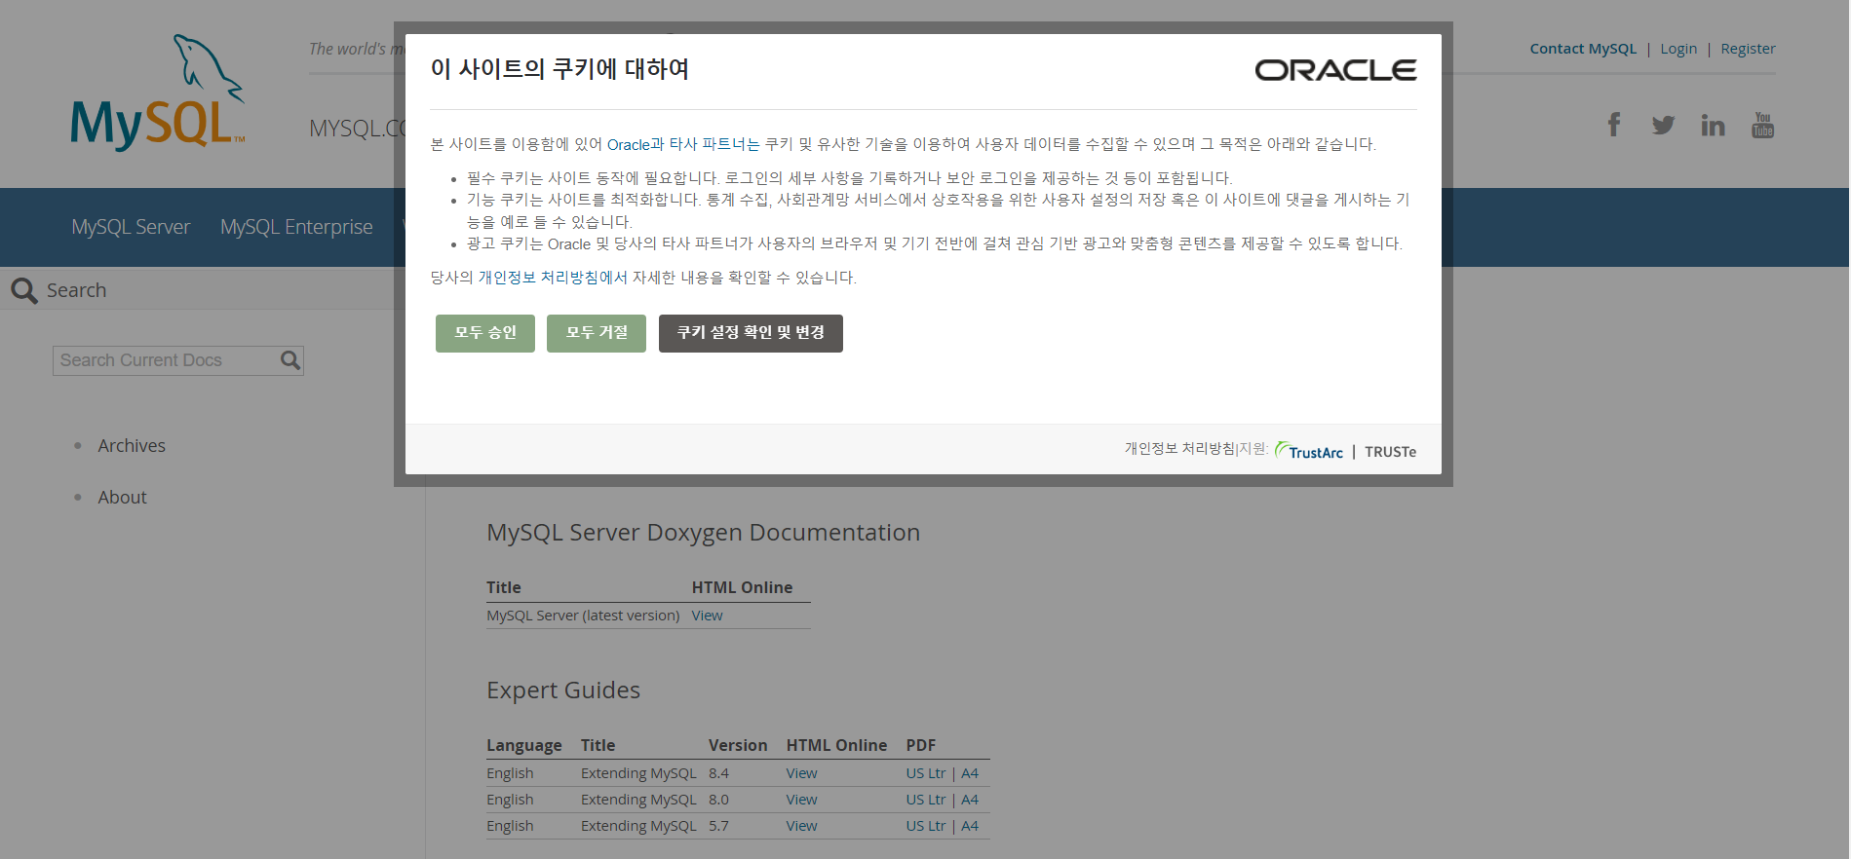
Task: Download Extending MySQL 5.7 A4 PDF
Action: (969, 826)
